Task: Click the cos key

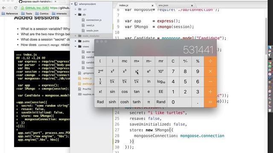Action: click(x=125, y=92)
